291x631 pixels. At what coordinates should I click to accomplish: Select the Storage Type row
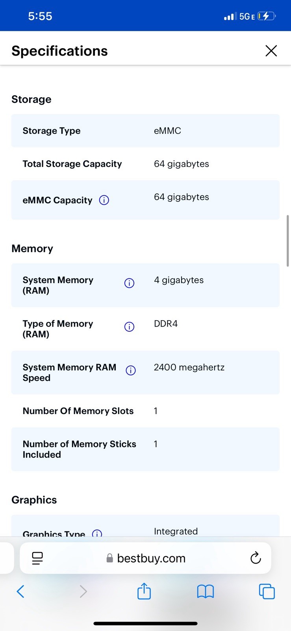click(145, 131)
